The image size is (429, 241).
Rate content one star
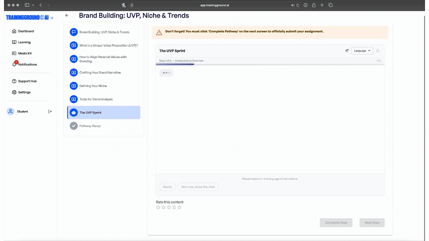coord(158,207)
